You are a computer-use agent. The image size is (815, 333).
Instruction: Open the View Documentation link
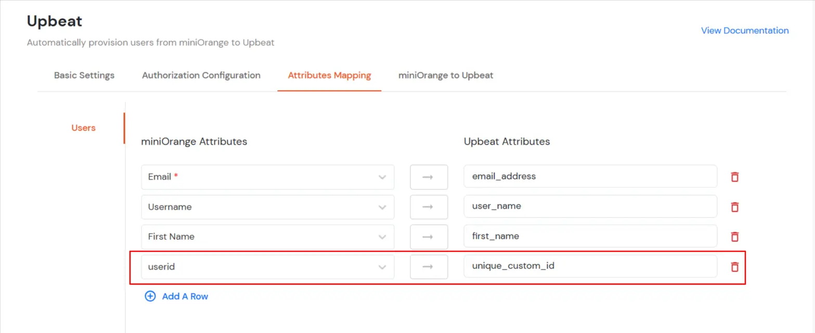pyautogui.click(x=745, y=31)
